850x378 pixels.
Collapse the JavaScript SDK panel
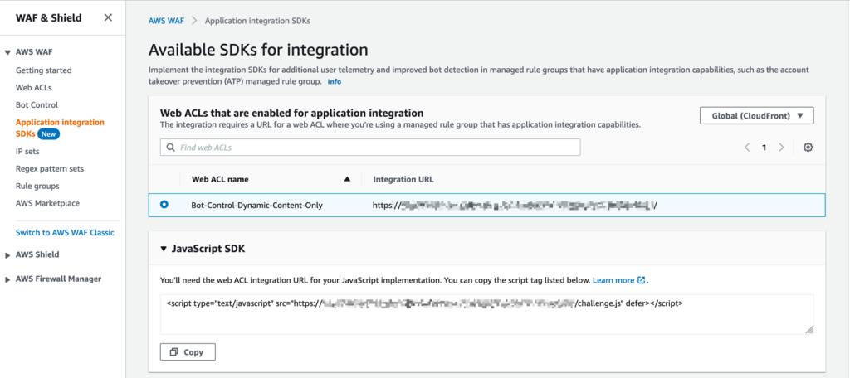[164, 250]
